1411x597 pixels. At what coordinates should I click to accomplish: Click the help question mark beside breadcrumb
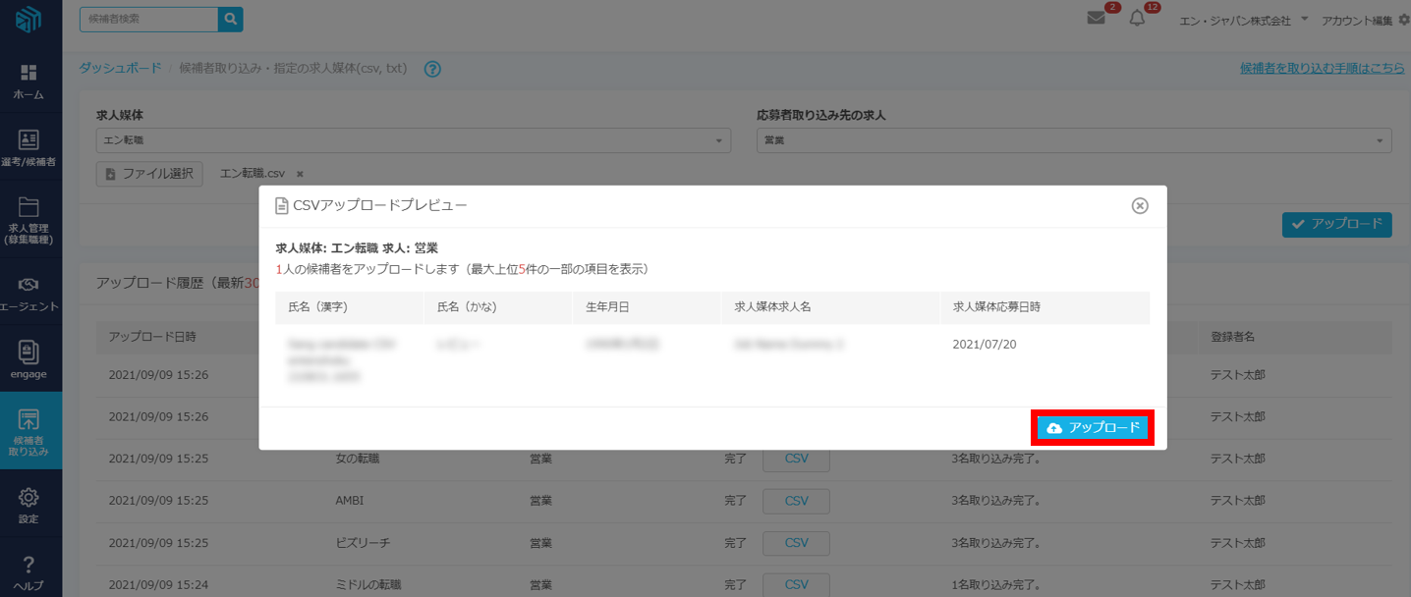[x=432, y=69]
